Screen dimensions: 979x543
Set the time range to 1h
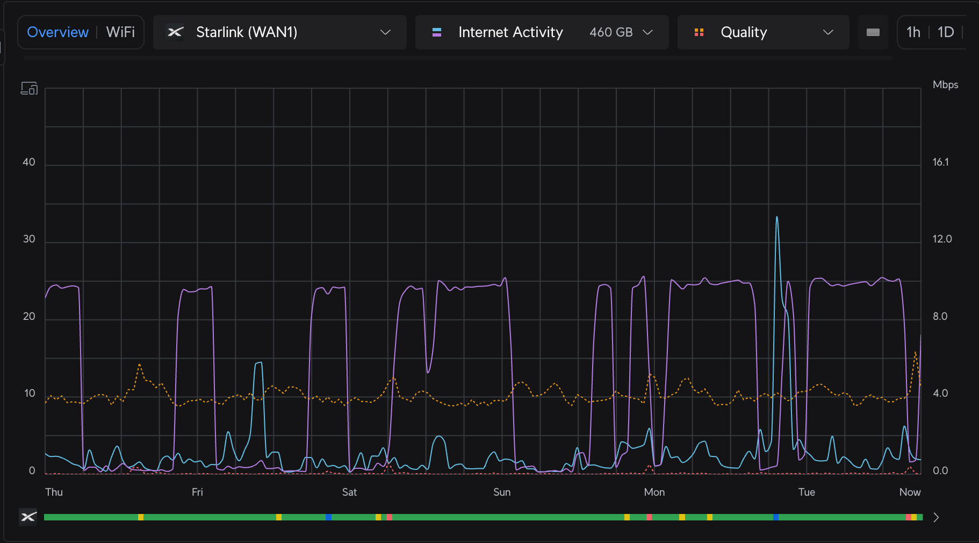(x=913, y=32)
